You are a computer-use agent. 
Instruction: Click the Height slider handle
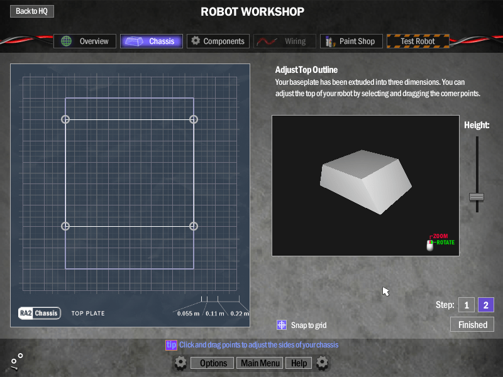477,197
